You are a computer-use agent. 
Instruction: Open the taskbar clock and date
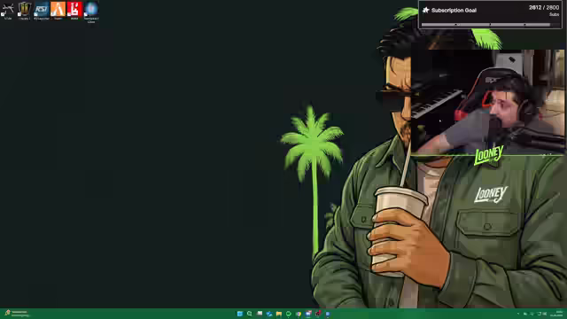556,314
